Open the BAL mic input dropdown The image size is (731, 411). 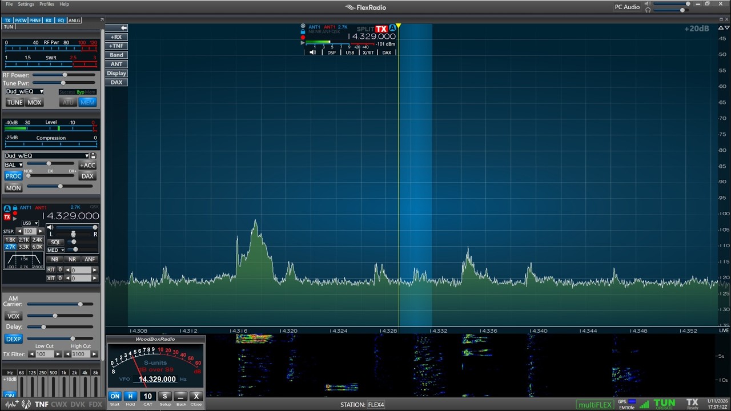tap(14, 165)
